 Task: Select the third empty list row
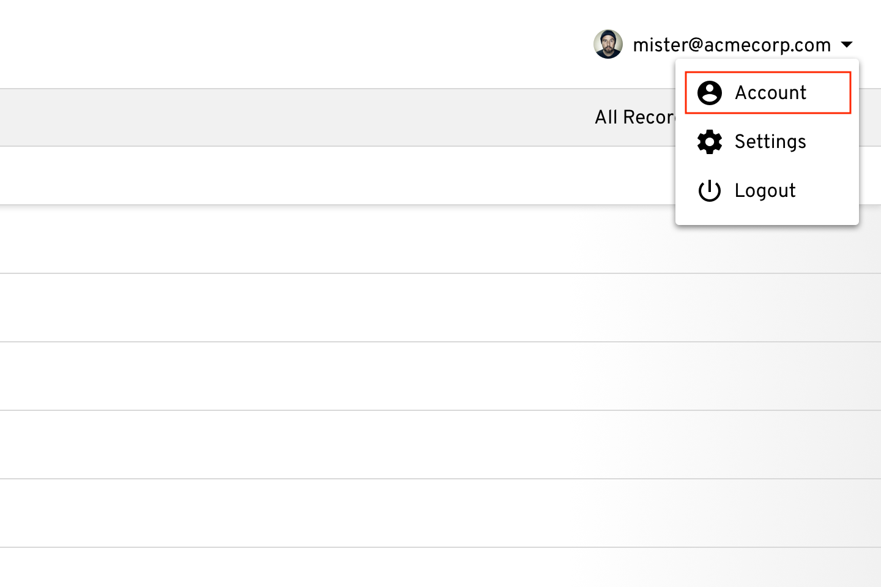441,376
